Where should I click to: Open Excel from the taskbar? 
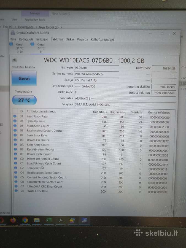tap(48, 220)
